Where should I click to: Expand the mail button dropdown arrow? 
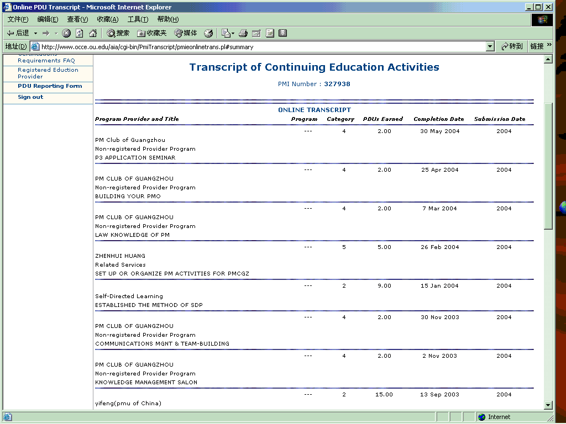233,33
